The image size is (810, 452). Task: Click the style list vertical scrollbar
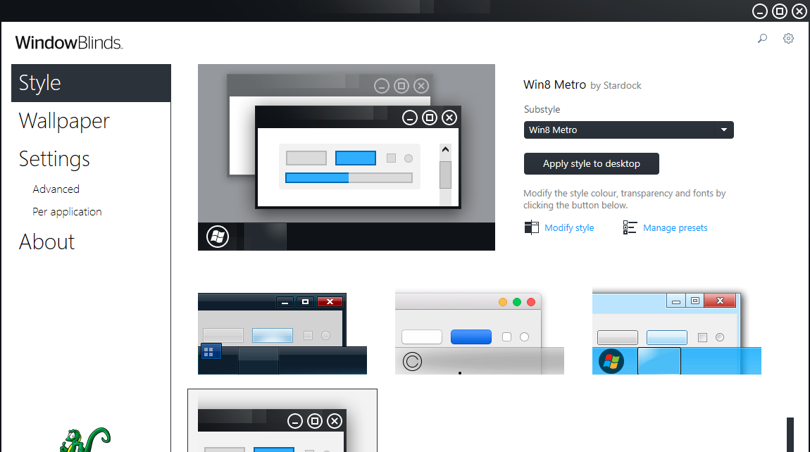(x=790, y=434)
